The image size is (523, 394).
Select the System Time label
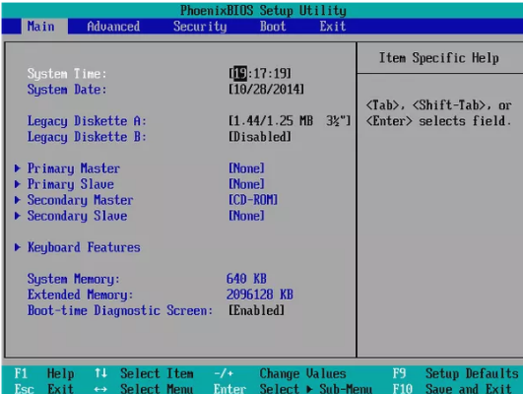tap(67, 74)
